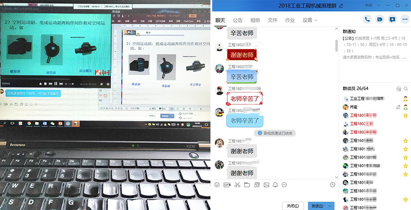Search group members with the magnifier icon
This screenshot has width=411, height=210.
click(406, 89)
